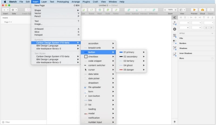
Task: Choose Hotspot from Insert menu
Action: click(x=56, y=35)
